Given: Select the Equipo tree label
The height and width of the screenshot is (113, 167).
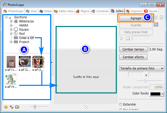Looking at the screenshot, I should click(24, 30).
